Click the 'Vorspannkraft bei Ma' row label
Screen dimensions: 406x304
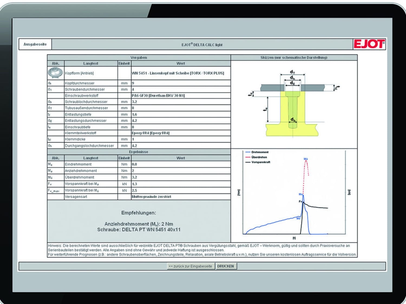(x=82, y=184)
